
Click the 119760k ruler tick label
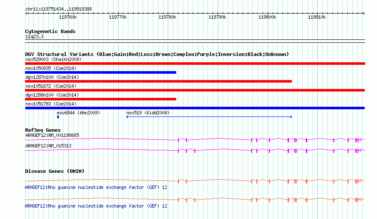click(x=68, y=17)
